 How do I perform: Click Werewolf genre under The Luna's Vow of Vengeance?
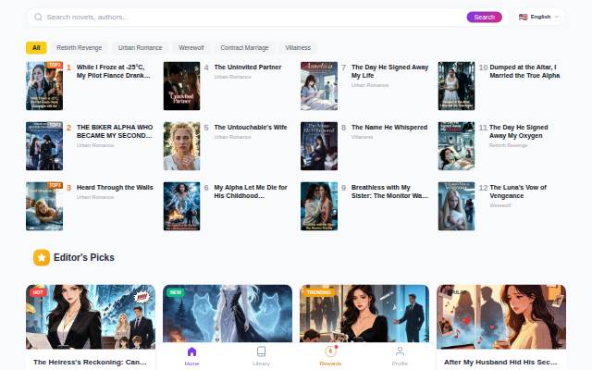pyautogui.click(x=499, y=205)
